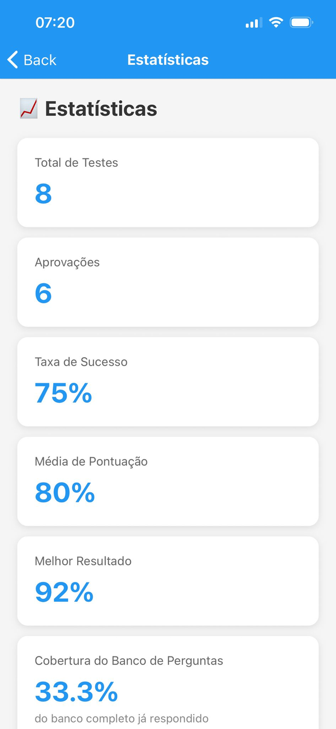Open the Total de Testes card
This screenshot has height=729, width=336.
168,183
